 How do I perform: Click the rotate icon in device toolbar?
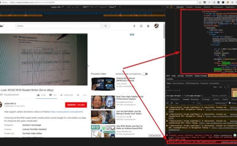pyautogui.click(x=120, y=7)
